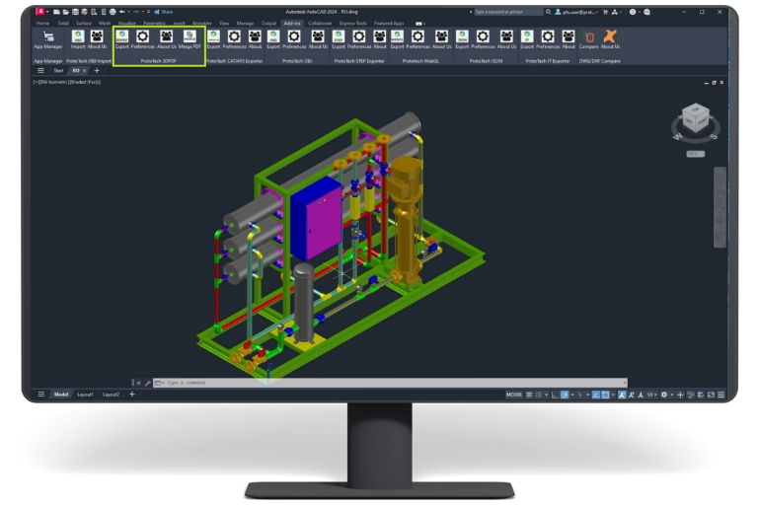Click Export in ProtoTech CATIAV5 Exporter panel
Viewport: 758px width, 505px height.
click(x=213, y=39)
